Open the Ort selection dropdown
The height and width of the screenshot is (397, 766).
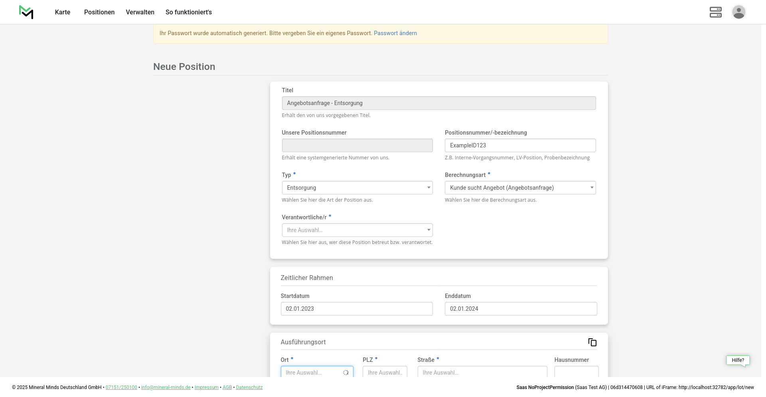(x=316, y=372)
